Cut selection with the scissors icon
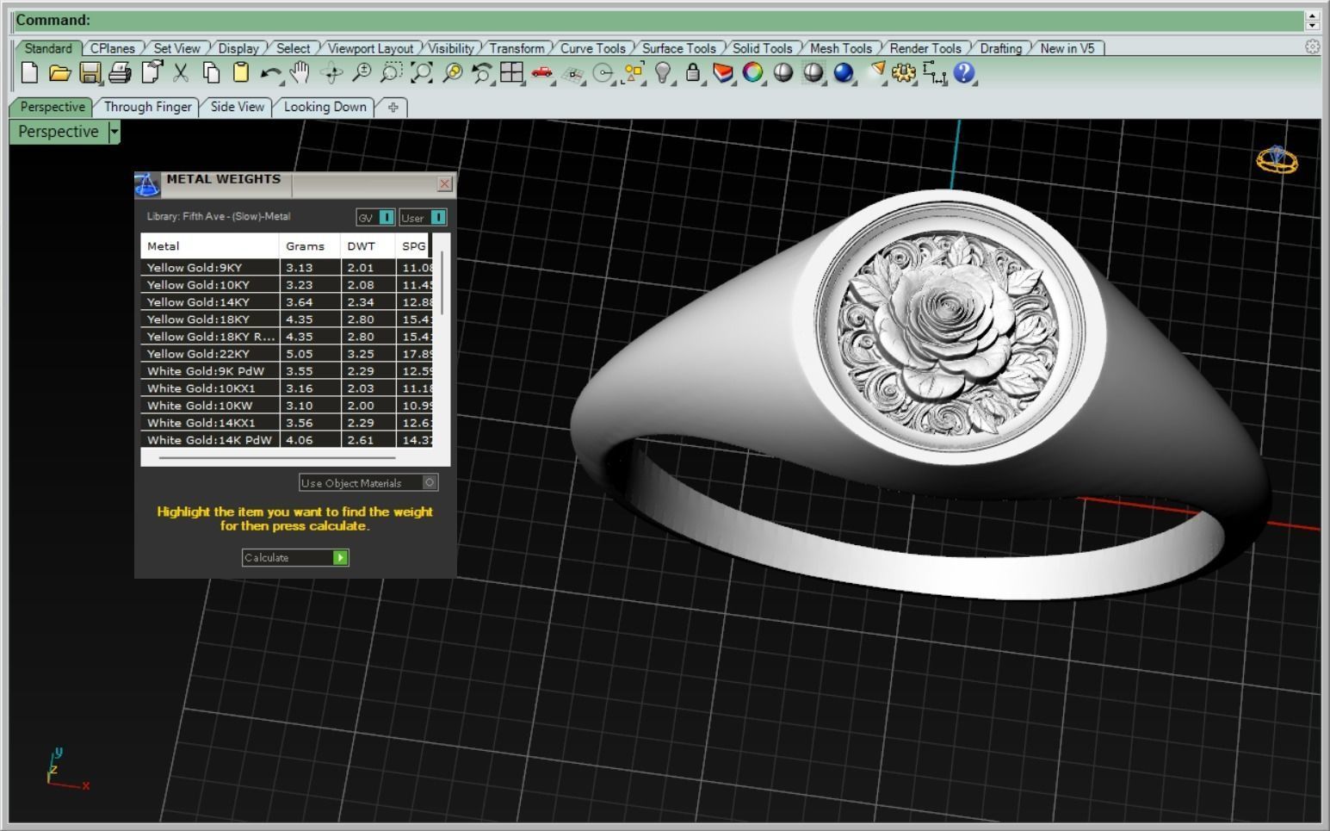This screenshot has width=1330, height=831. pos(181,73)
